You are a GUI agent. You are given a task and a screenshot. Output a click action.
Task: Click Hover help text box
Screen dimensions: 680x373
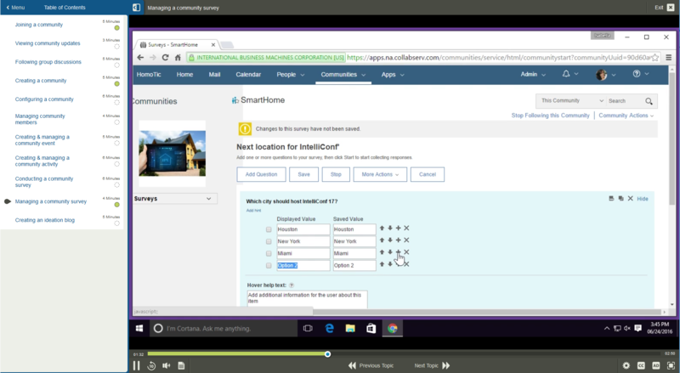(x=307, y=299)
